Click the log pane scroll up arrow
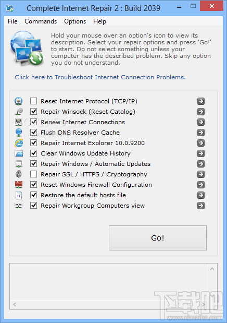Image resolution: width=227 pixels, height=323 pixels. (212, 269)
